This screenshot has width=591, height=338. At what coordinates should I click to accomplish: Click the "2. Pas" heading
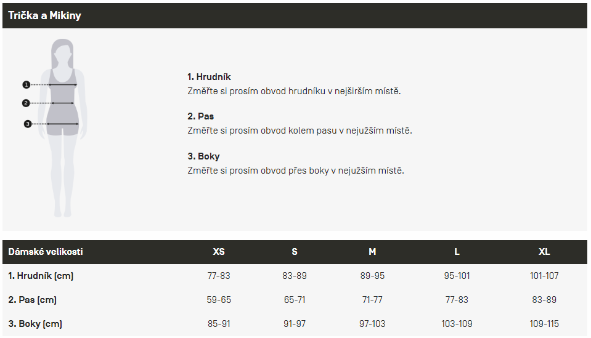click(201, 116)
